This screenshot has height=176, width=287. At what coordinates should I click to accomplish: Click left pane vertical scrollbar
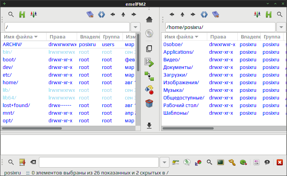point(138,53)
